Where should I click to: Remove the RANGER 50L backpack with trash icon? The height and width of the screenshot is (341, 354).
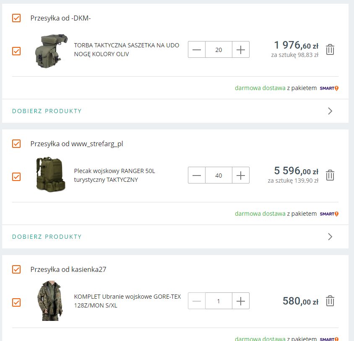[330, 176]
